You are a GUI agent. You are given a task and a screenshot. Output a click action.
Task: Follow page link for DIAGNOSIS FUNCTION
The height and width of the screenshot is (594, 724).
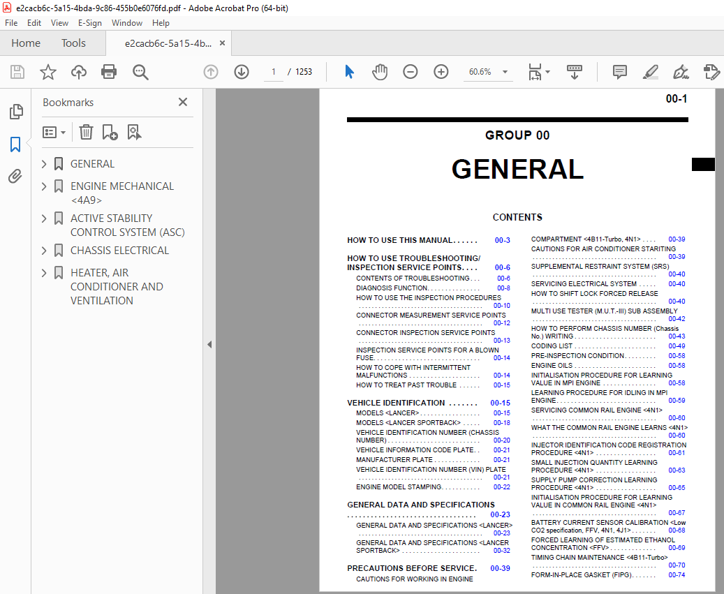pyautogui.click(x=504, y=288)
